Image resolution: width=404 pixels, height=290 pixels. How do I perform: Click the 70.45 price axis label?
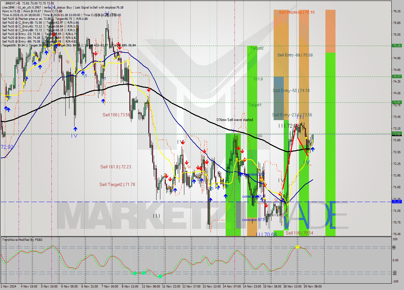[x=397, y=234]
